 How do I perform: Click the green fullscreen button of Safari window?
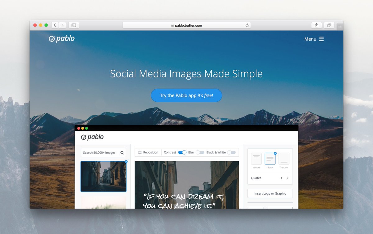coord(46,25)
